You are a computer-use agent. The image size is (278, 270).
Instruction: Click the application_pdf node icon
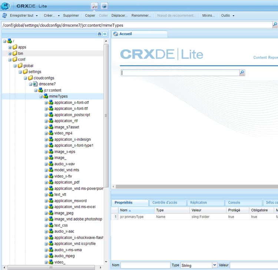click(51, 182)
